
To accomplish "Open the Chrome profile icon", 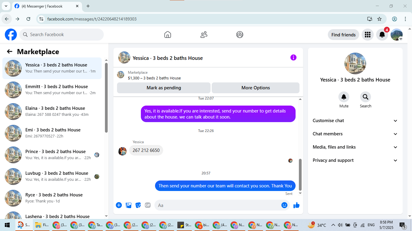I will pyautogui.click(x=395, y=19).
